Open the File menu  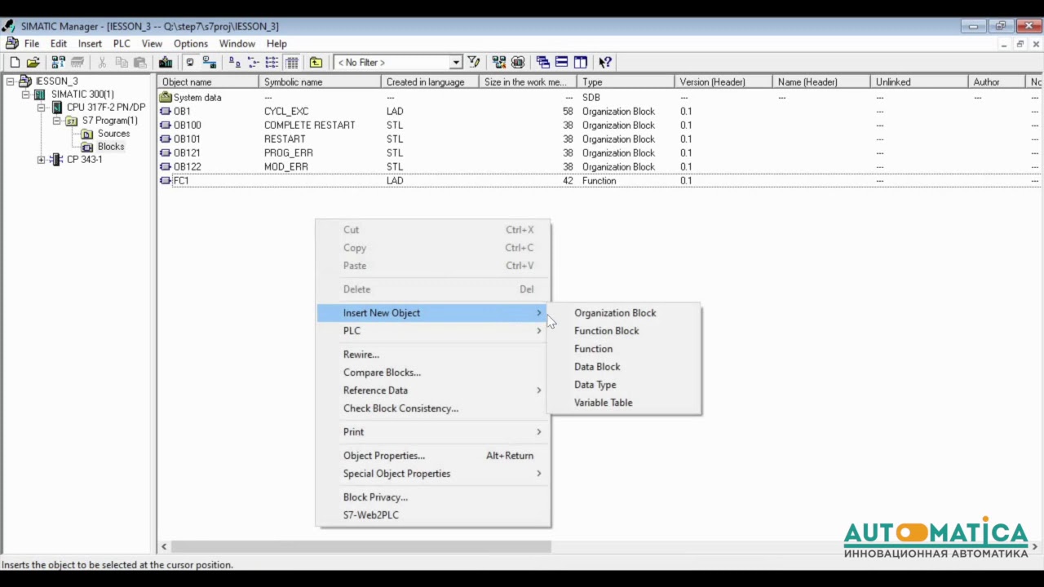click(x=32, y=43)
